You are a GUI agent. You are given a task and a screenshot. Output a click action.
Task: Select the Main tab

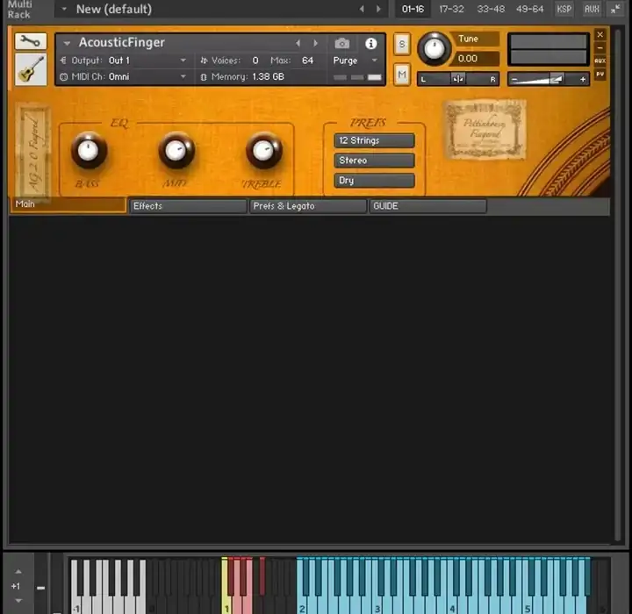(x=68, y=204)
